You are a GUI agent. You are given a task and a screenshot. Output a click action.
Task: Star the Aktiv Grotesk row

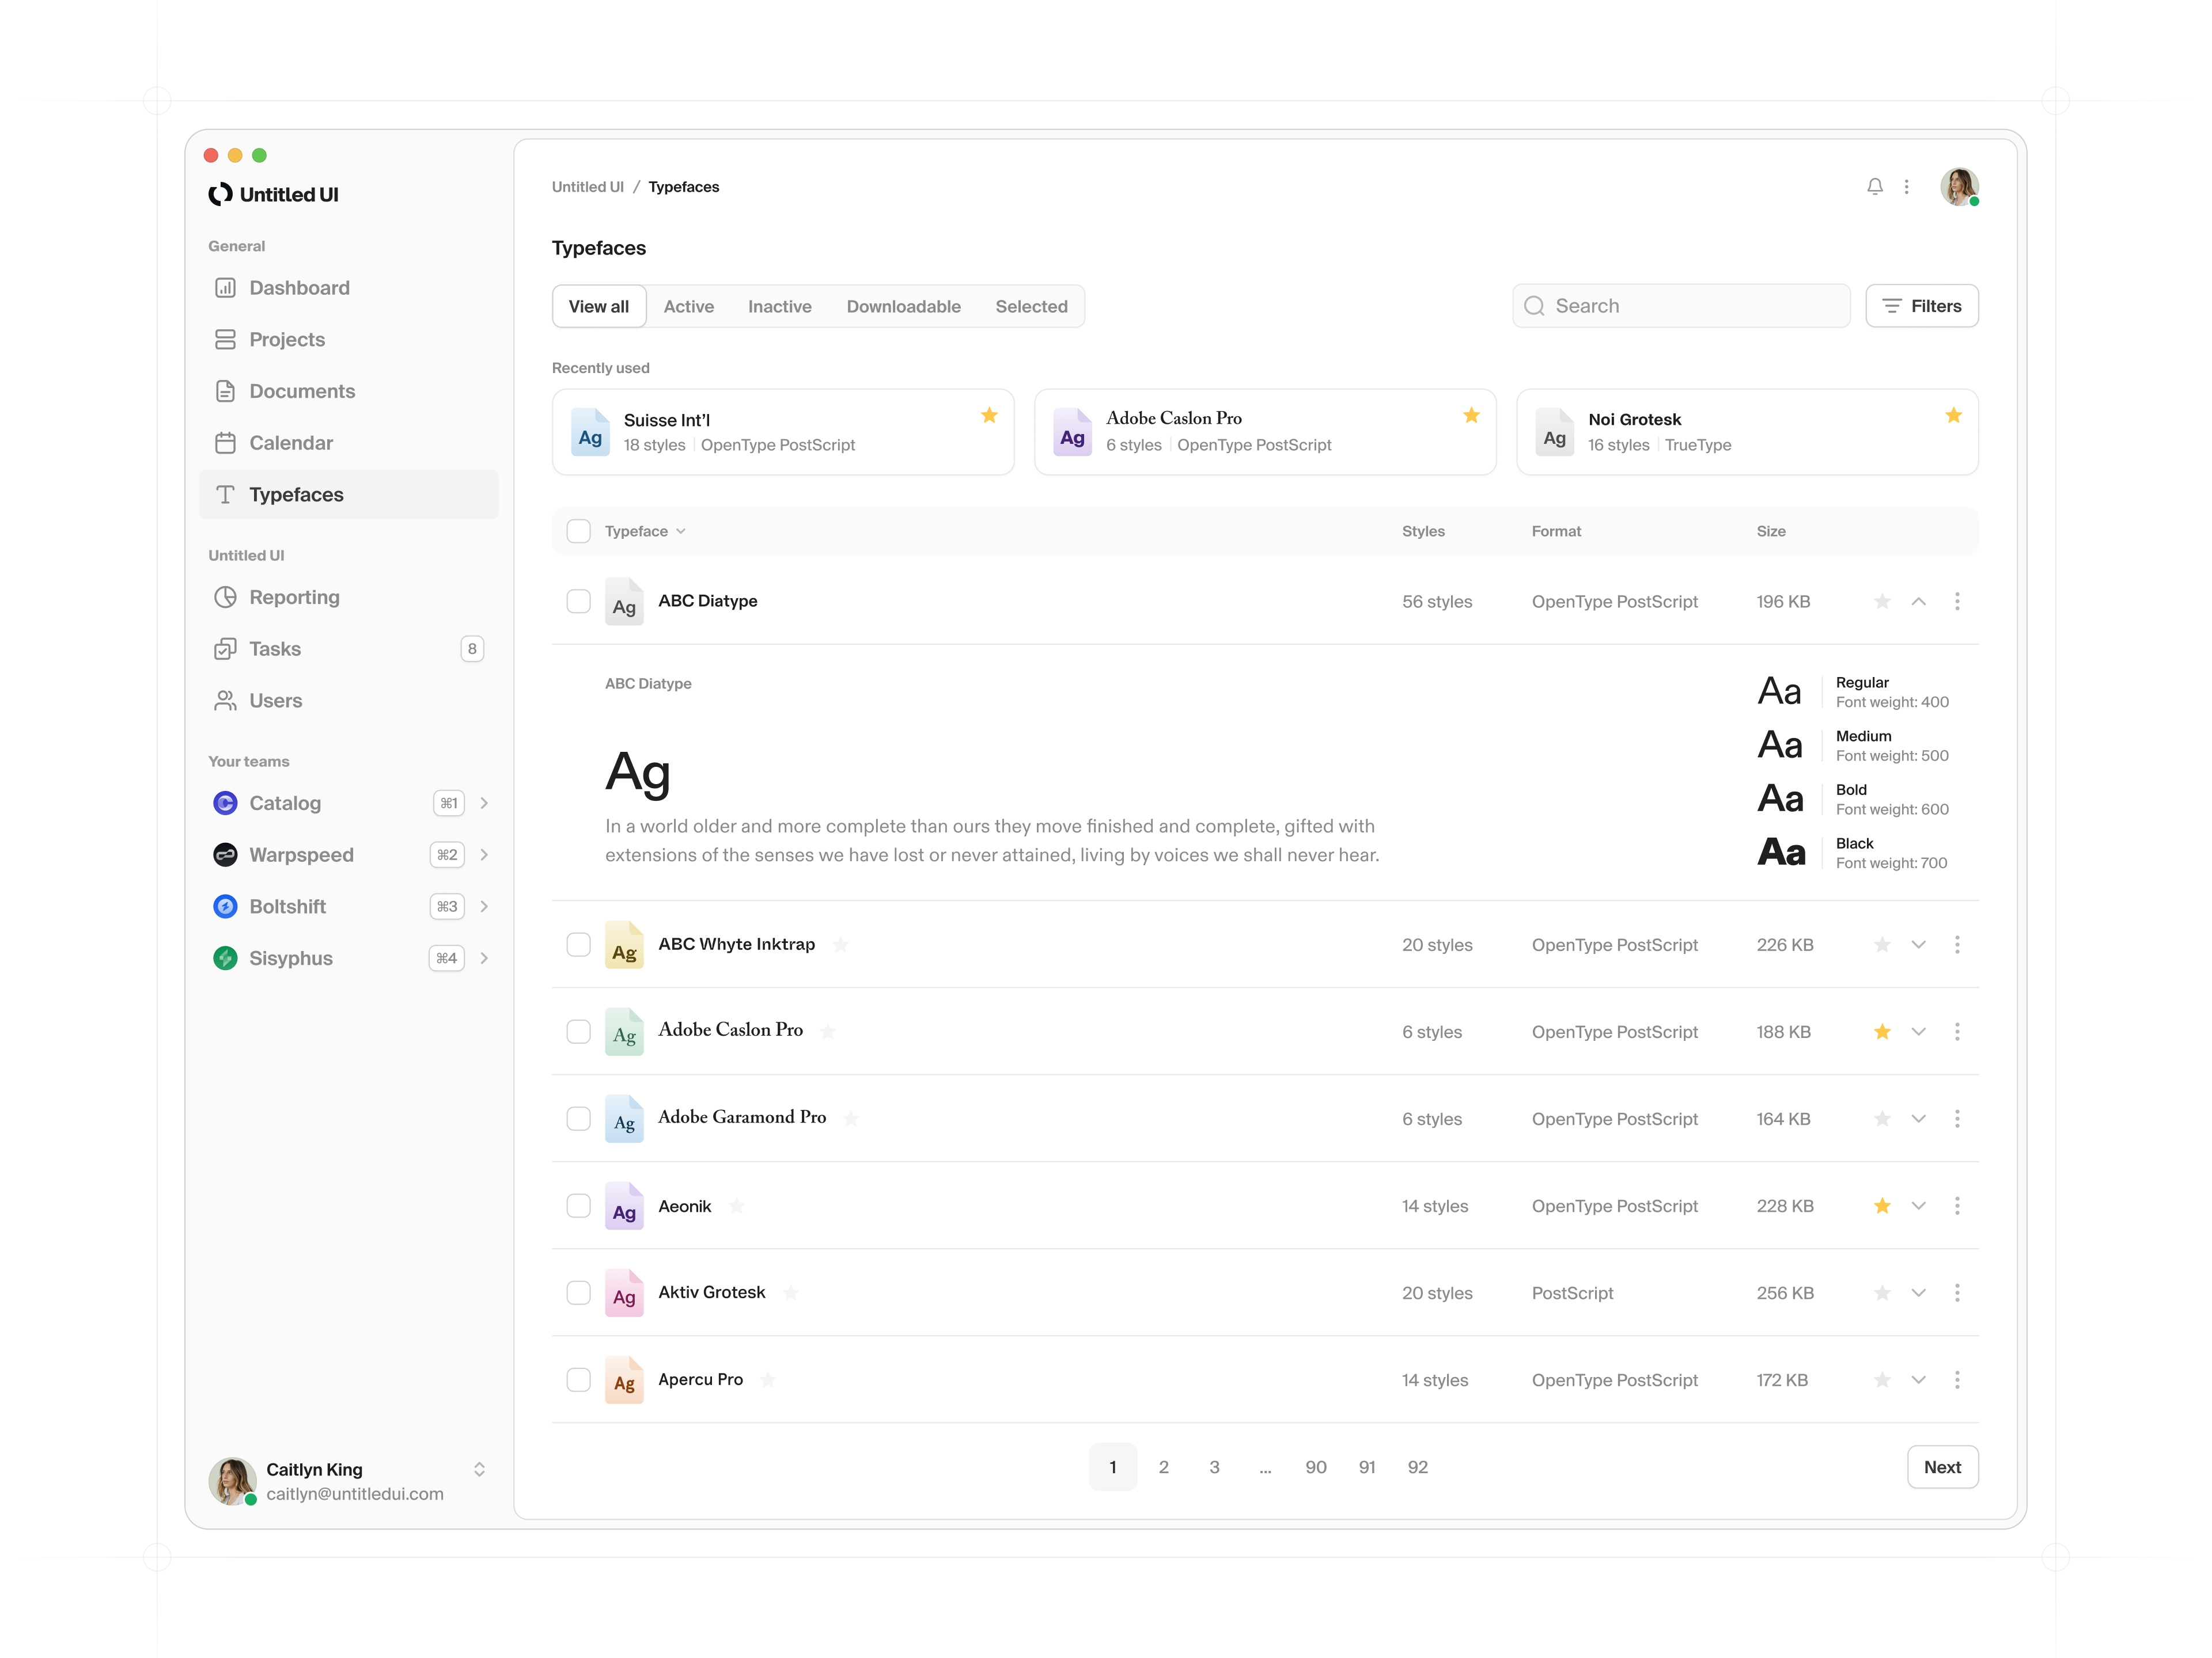(x=1881, y=1292)
